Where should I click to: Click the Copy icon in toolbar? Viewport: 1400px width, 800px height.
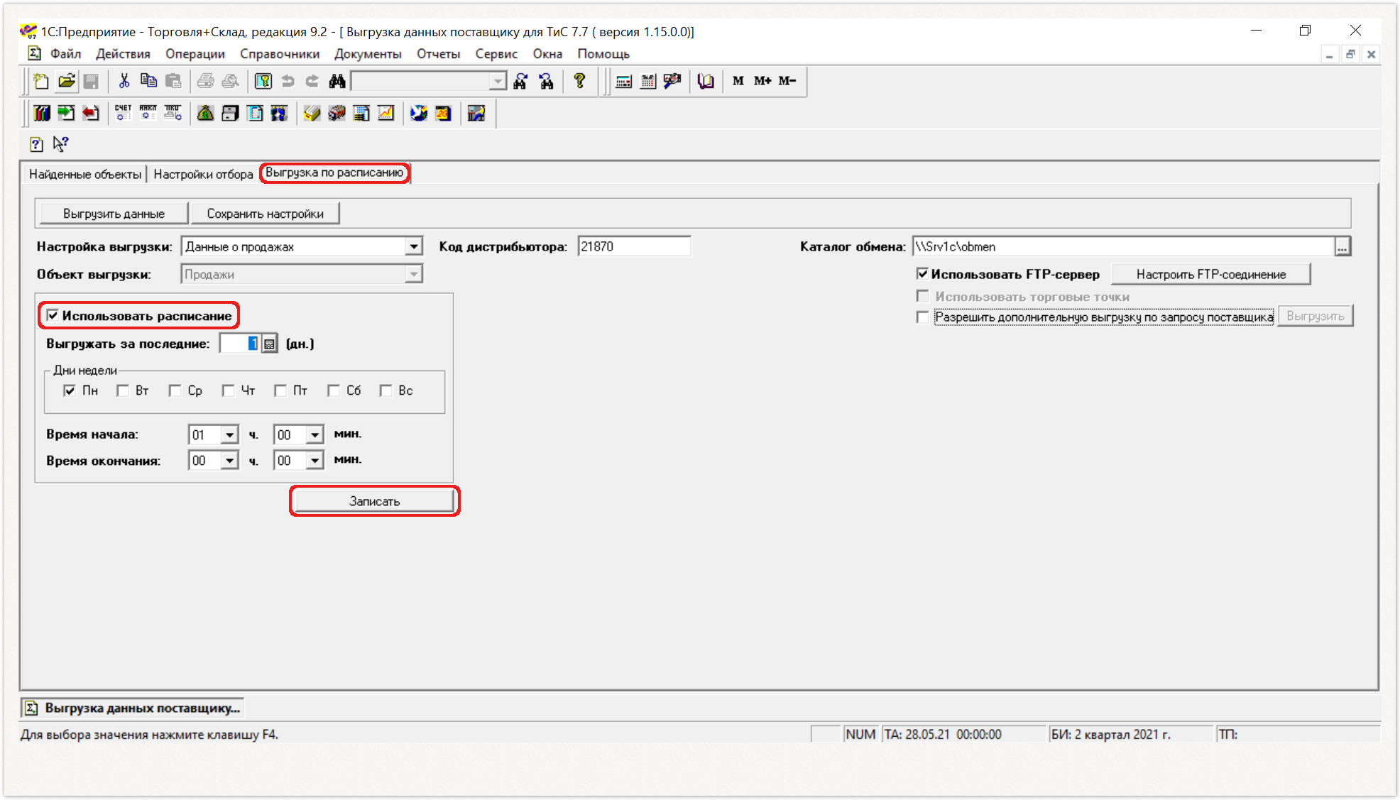pyautogui.click(x=148, y=82)
